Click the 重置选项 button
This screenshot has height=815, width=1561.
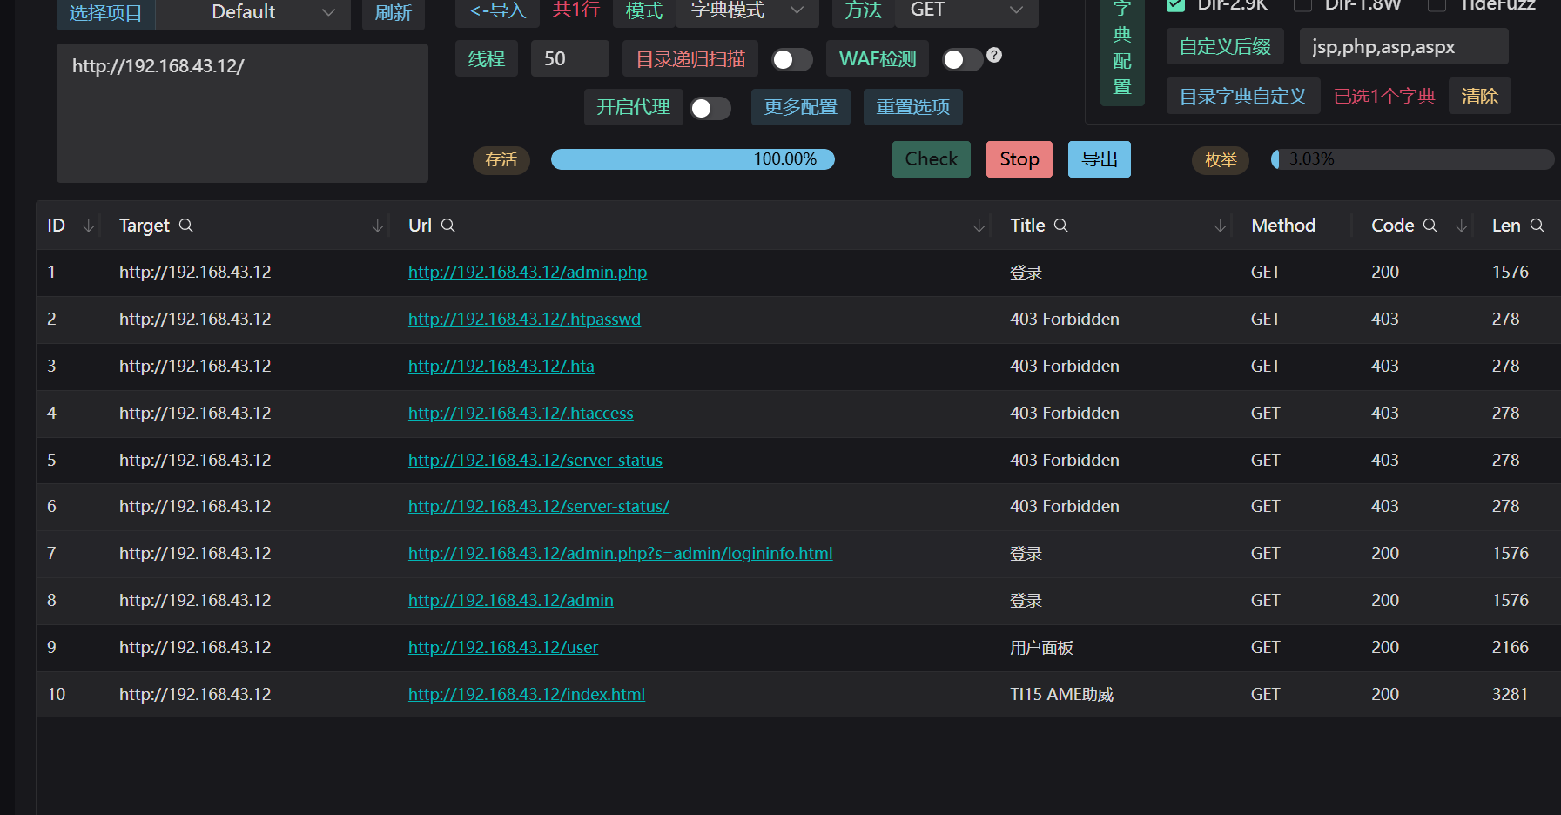pyautogui.click(x=913, y=107)
